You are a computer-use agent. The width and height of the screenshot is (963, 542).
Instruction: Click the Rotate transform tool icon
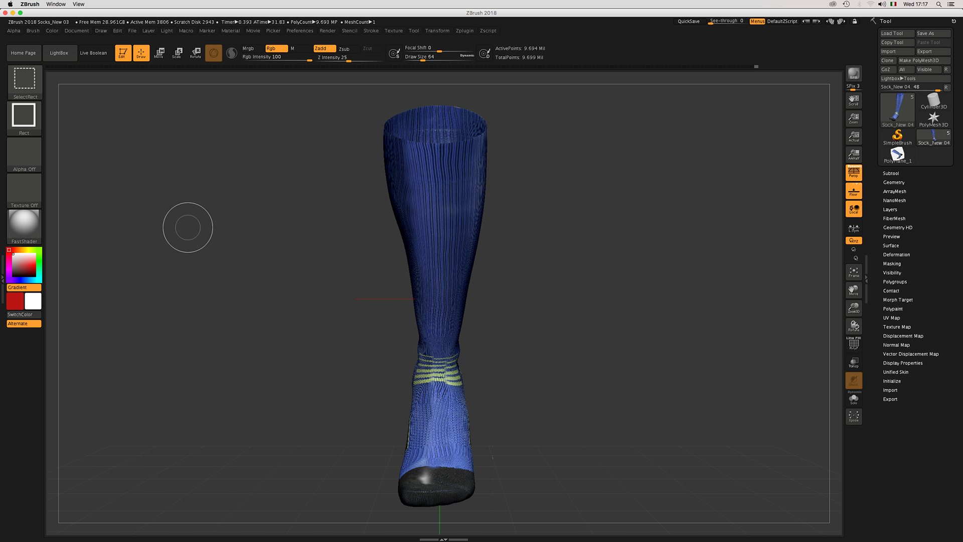[196, 53]
